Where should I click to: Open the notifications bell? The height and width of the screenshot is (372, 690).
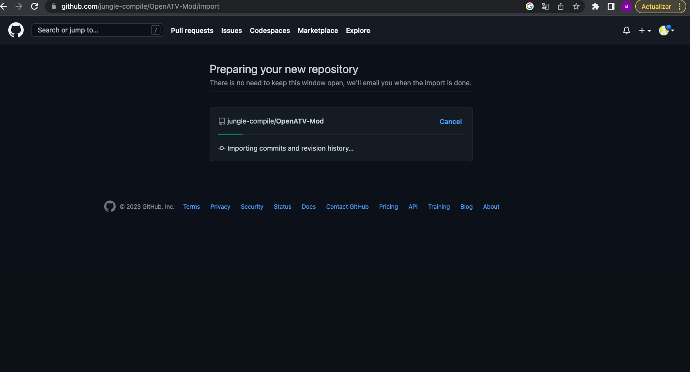pyautogui.click(x=626, y=31)
